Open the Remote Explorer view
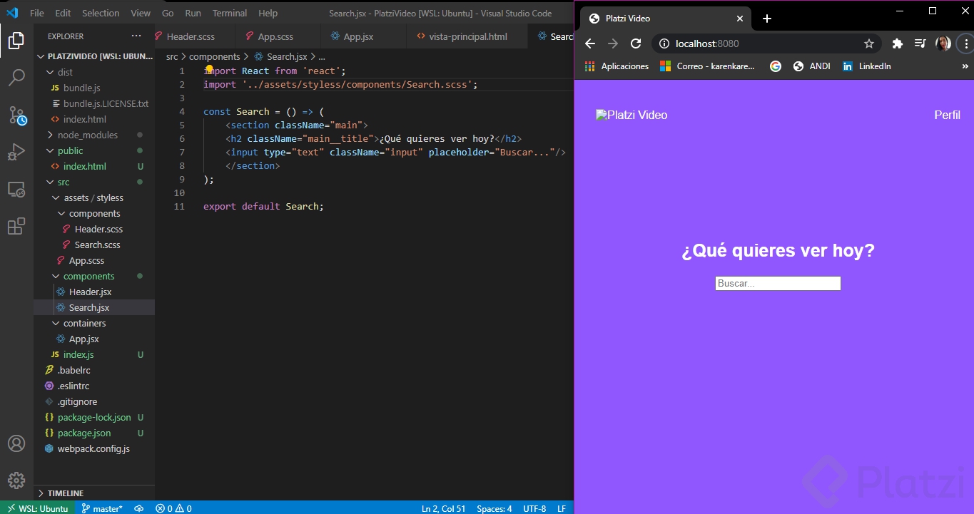Viewport: 974px width, 514px height. (x=16, y=190)
